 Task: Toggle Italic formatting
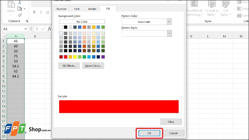[41, 12]
